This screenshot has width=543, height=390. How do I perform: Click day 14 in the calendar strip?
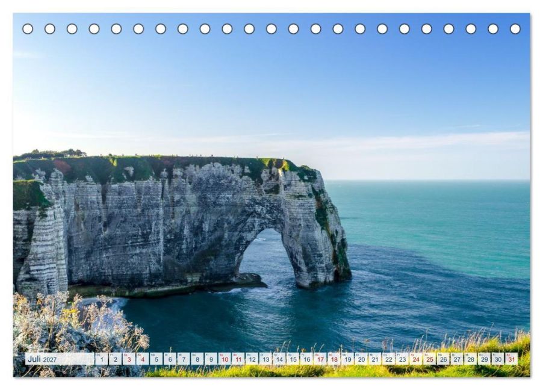coord(279,359)
